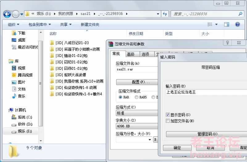Expand the address bar history dropdown
The width and height of the screenshot is (247, 162).
pyautogui.click(x=158, y=14)
